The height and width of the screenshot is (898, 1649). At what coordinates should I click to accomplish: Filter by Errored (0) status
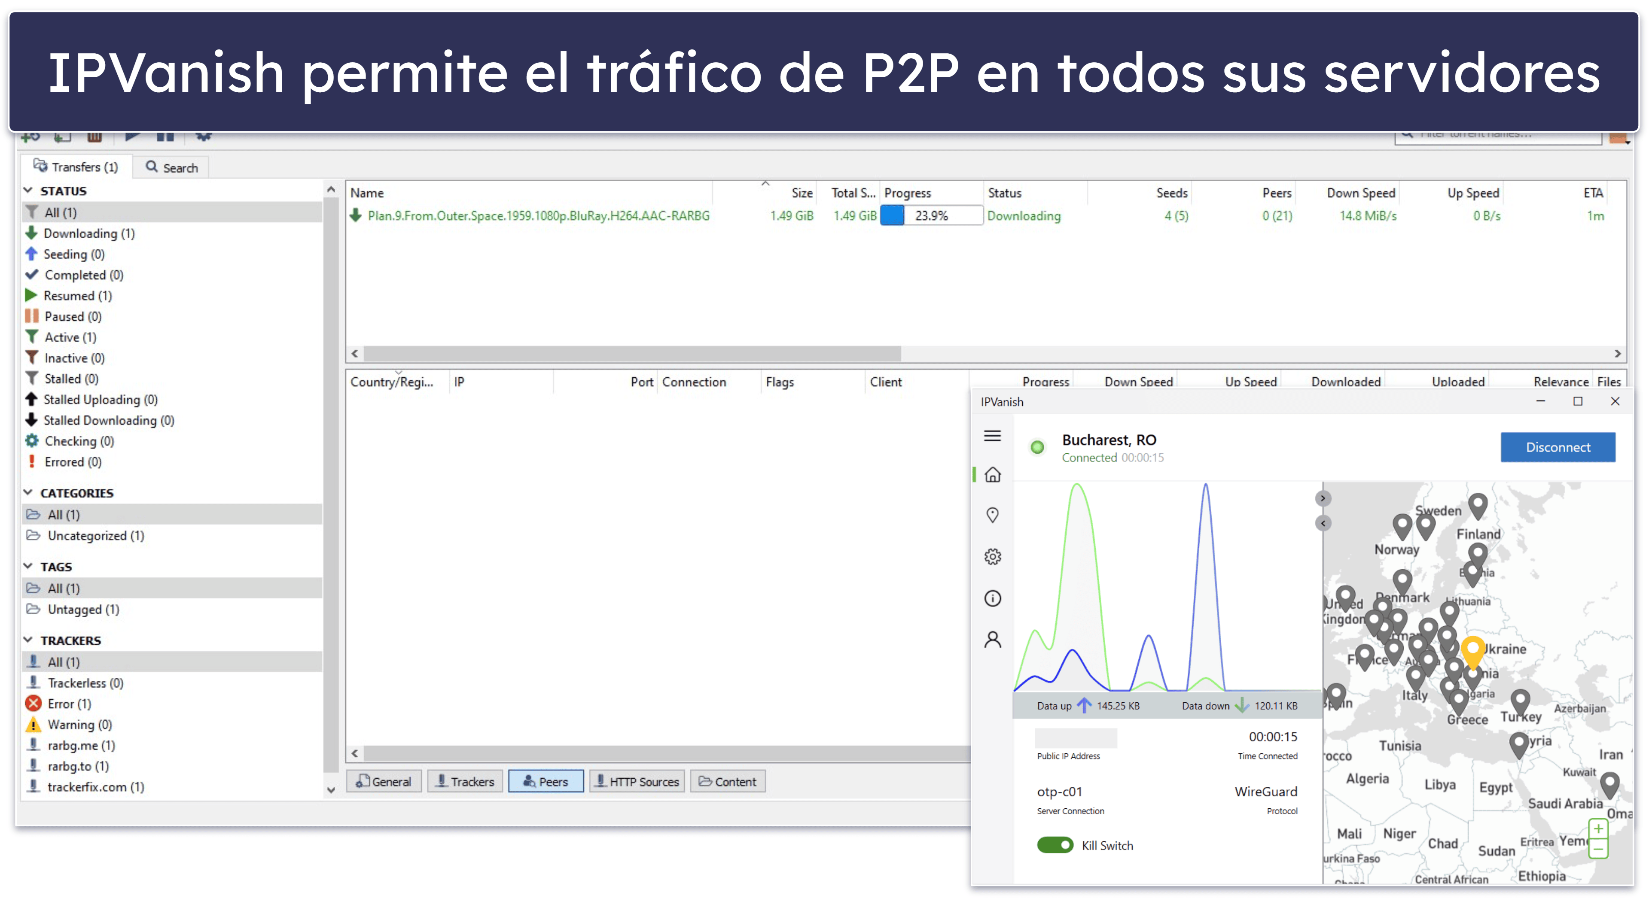coord(171,462)
